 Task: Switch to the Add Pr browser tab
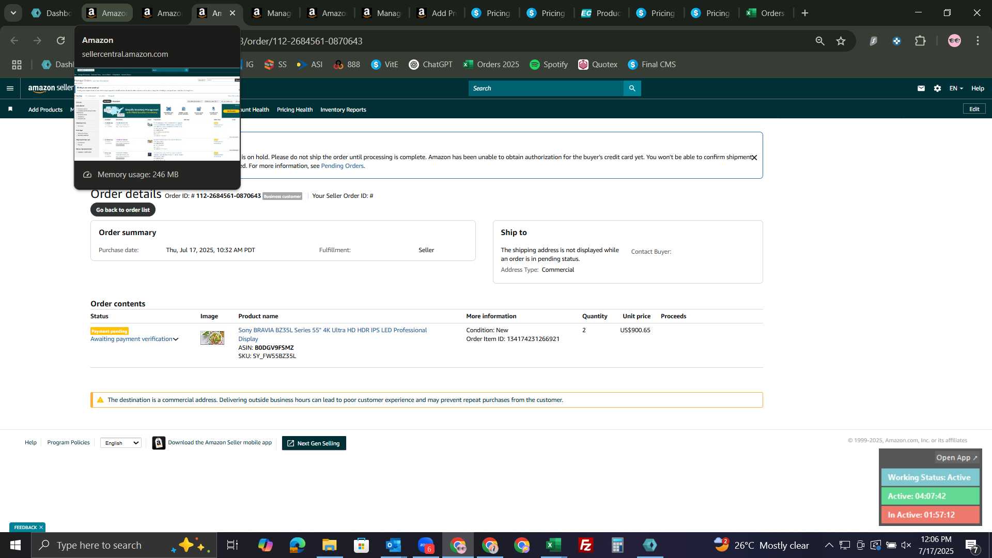click(437, 13)
